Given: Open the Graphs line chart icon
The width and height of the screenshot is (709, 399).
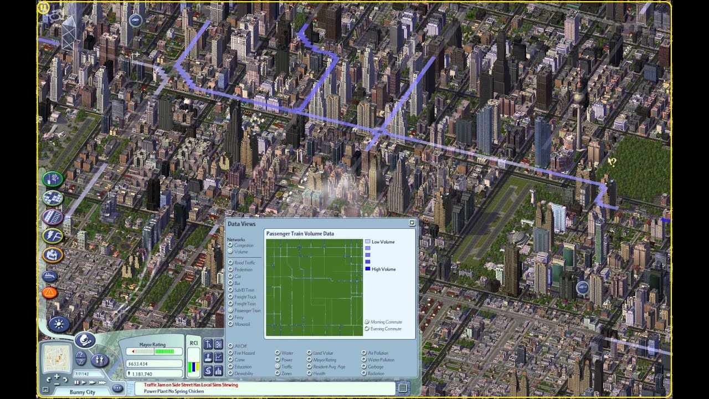Looking at the screenshot, I should pos(218,357).
